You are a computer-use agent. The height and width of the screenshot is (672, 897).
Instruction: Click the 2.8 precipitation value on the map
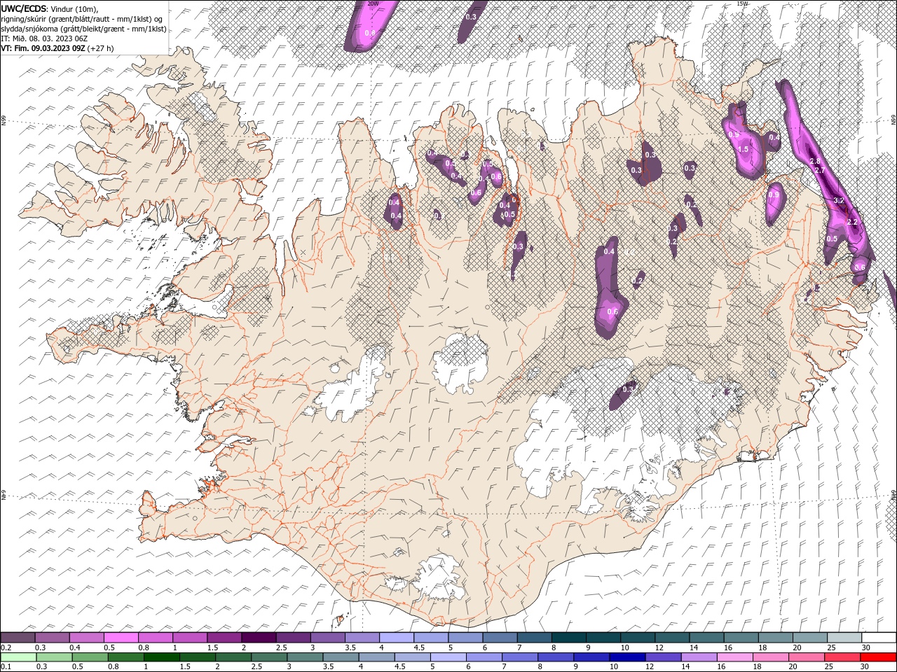(815, 161)
